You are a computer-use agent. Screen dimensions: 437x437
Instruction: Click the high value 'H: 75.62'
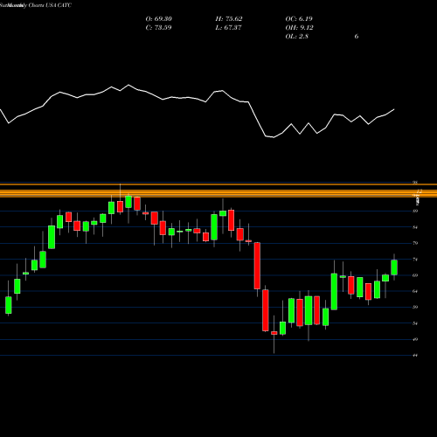229,19
